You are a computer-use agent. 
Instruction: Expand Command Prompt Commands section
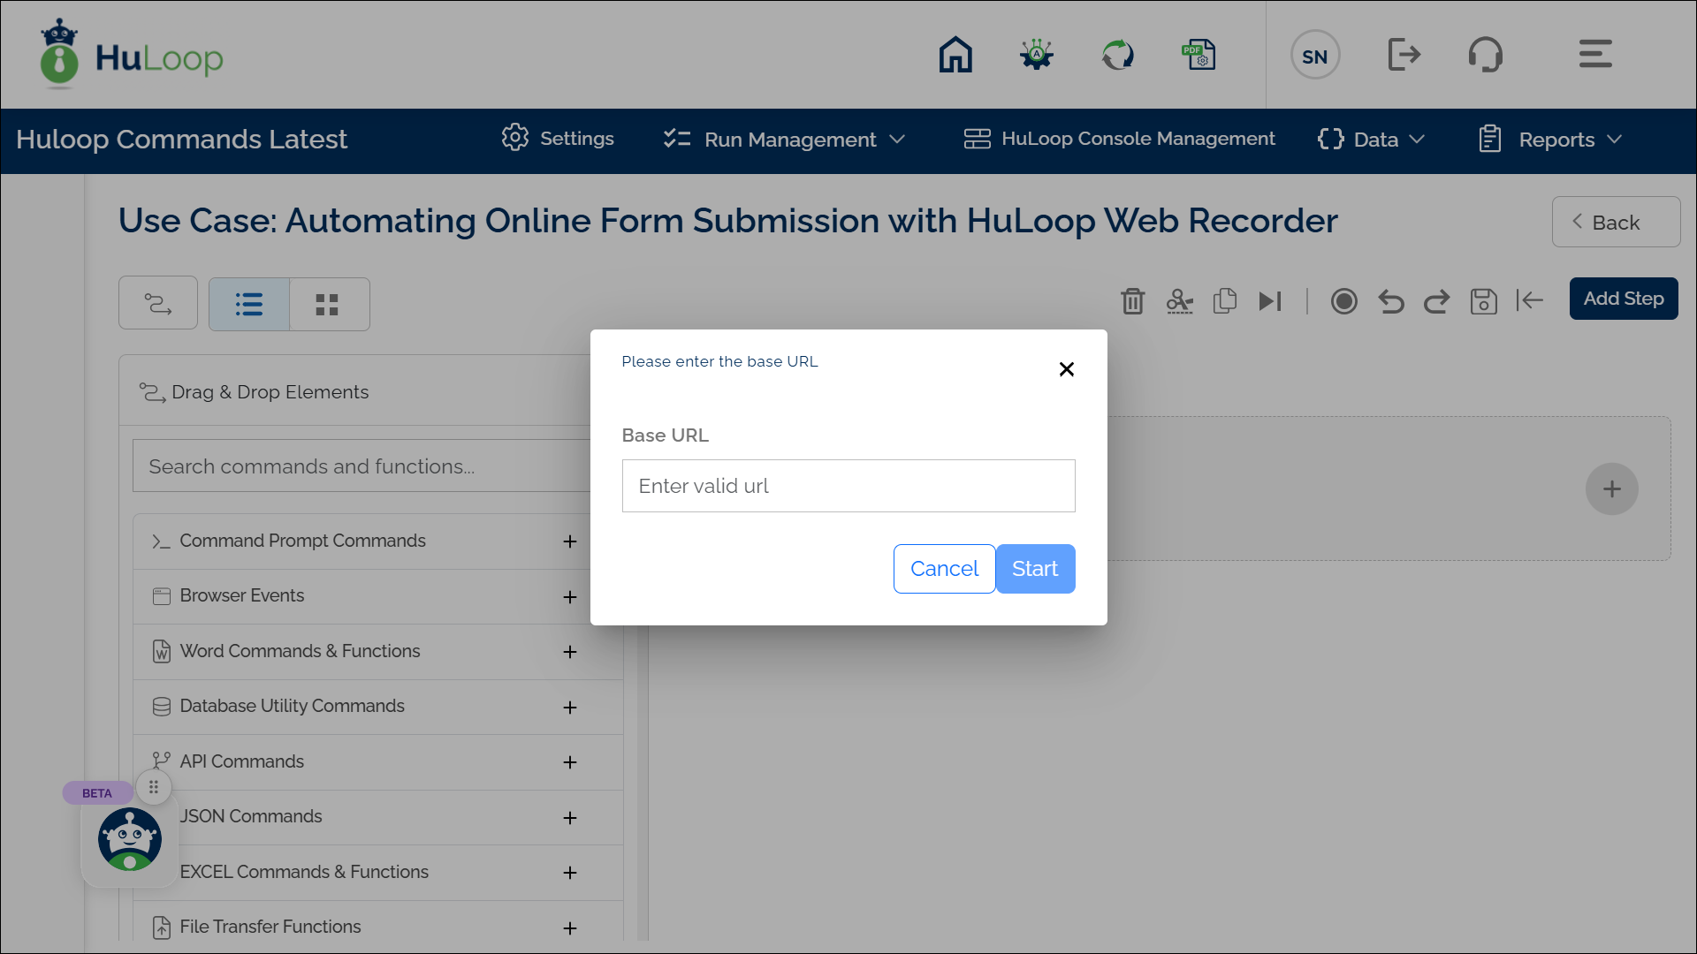click(x=570, y=541)
